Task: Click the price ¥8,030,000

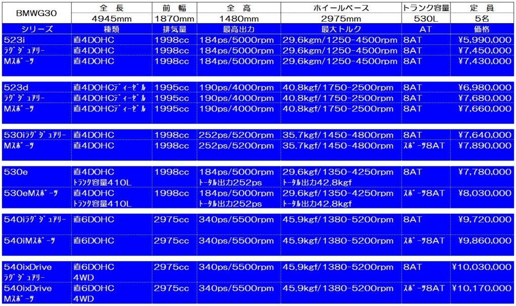Action: point(485,193)
